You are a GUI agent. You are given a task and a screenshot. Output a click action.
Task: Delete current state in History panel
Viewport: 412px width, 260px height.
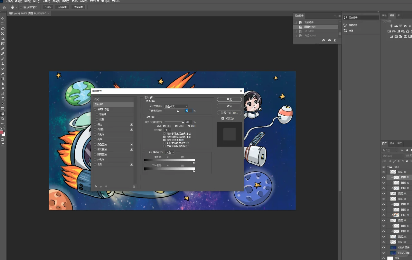(335, 40)
